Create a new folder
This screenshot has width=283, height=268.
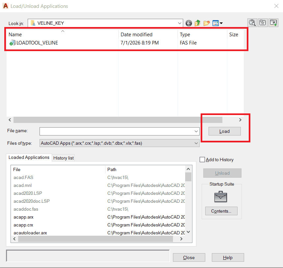tap(207, 23)
